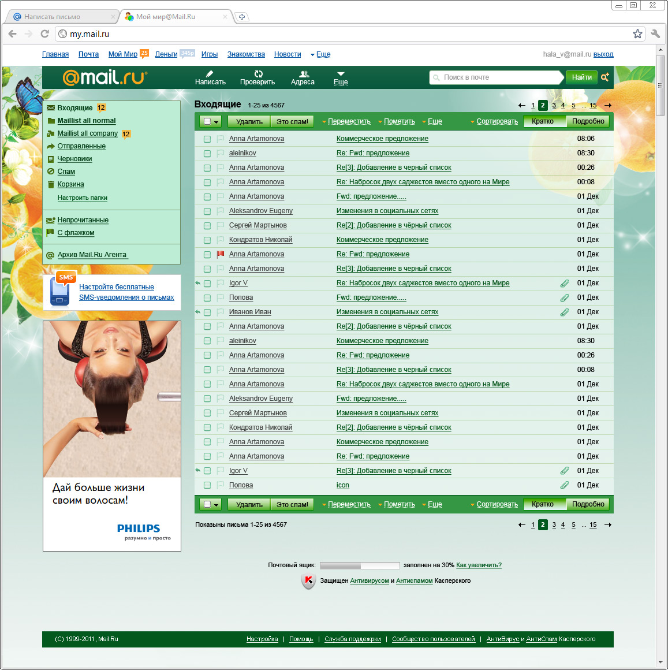Viewport: 668px width, 670px height.
Task: Click the page vertical scrollbar thumb
Action: pos(660,84)
